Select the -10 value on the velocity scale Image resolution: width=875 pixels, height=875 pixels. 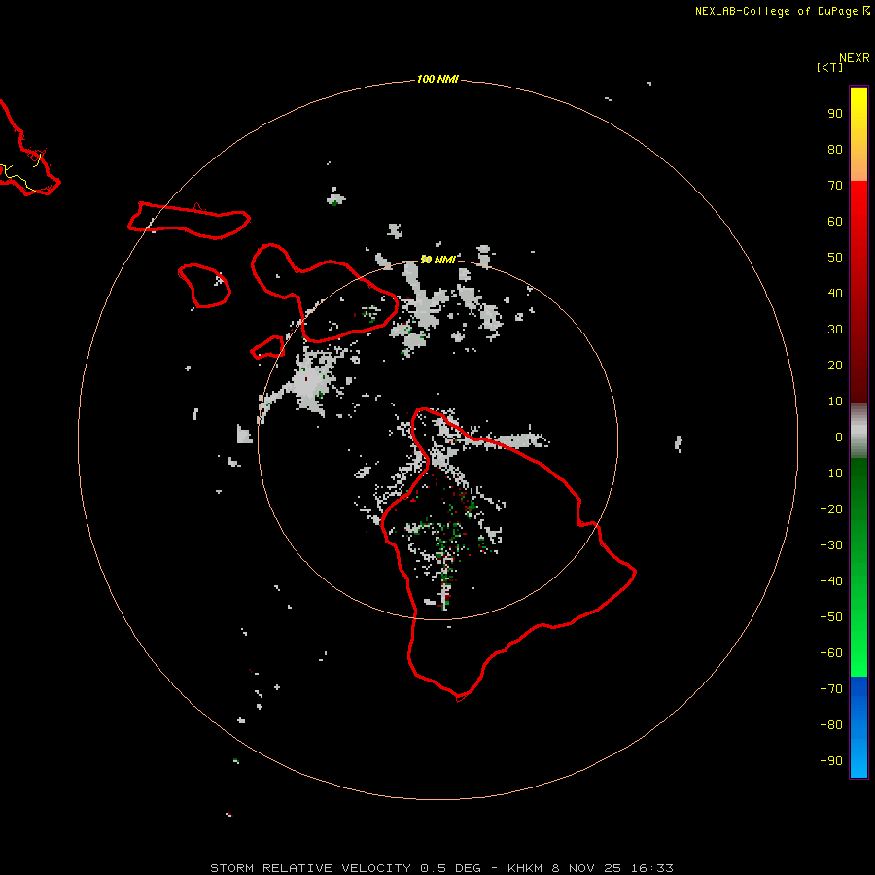pos(831,473)
